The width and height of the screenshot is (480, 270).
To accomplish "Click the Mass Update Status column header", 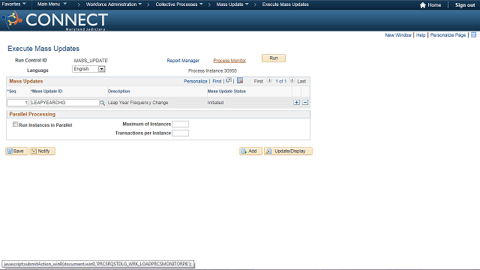I will (x=226, y=91).
